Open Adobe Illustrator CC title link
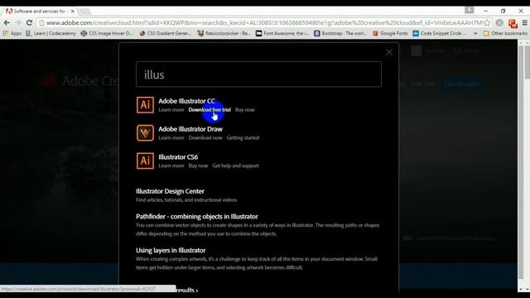The height and width of the screenshot is (298, 530). click(x=186, y=101)
